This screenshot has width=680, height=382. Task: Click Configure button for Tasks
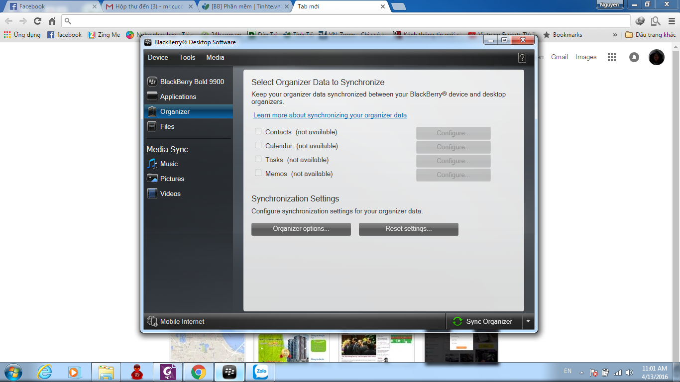coord(453,161)
